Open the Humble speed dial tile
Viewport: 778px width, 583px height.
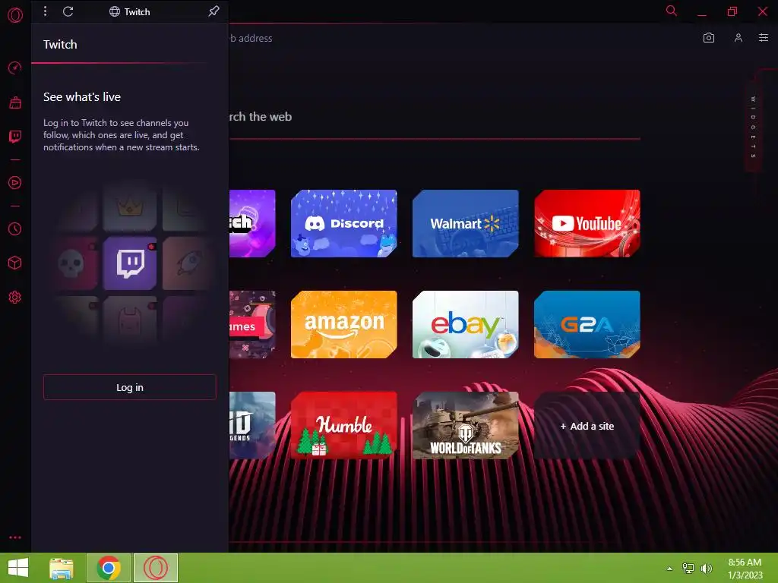344,425
